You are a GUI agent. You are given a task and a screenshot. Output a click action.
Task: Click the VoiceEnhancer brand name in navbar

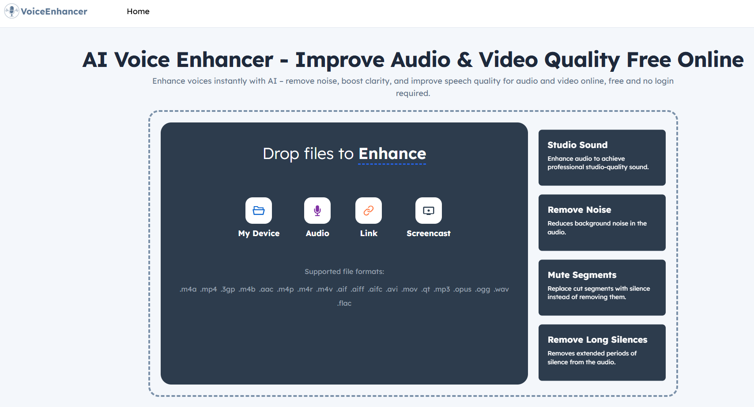[54, 11]
